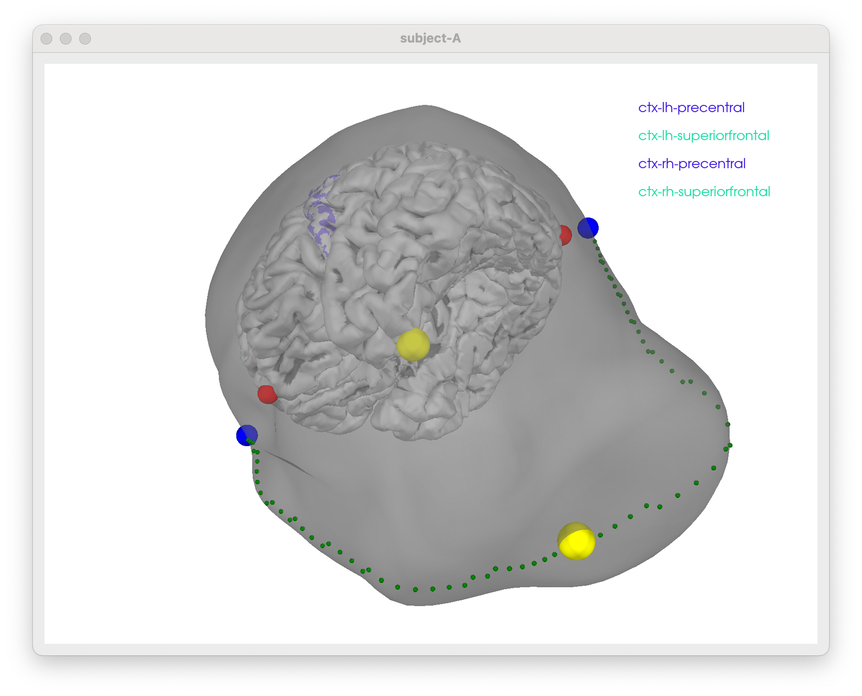
Task: Maximize the subject-A viewer window
Action: point(85,39)
